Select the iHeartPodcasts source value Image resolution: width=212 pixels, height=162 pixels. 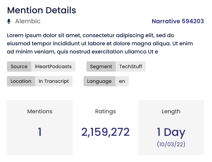coord(53,67)
